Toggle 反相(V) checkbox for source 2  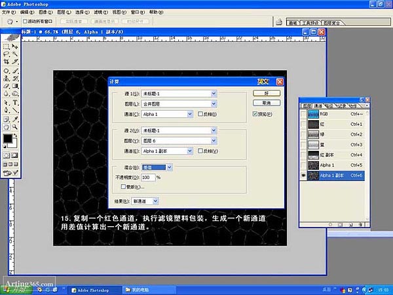pos(200,151)
